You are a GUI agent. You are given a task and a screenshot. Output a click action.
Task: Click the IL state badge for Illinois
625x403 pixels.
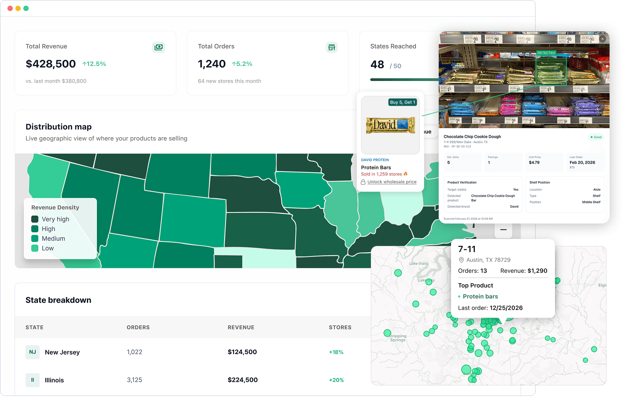point(33,380)
